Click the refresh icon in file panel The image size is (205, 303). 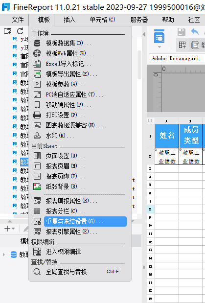pos(20,31)
